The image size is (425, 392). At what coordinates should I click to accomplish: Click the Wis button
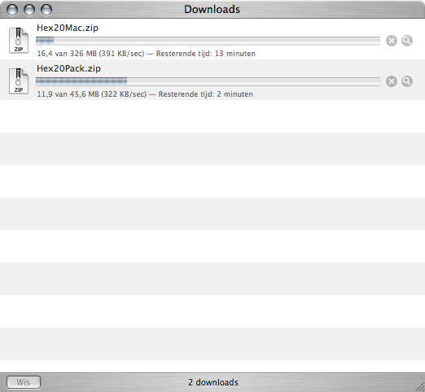click(x=24, y=382)
